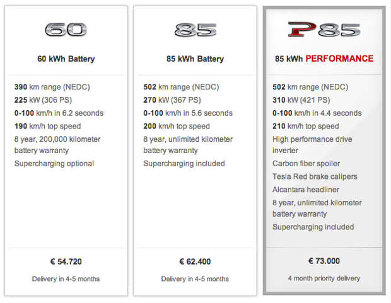This screenshot has width=391, height=303.
Task: Click Supercharging optional line
Action: pyautogui.click(x=54, y=163)
